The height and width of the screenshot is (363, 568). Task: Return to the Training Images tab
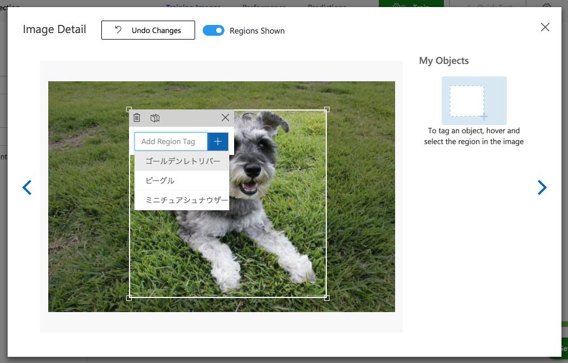(x=193, y=5)
